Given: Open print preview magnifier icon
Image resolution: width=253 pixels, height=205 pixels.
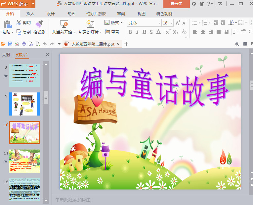Looking at the screenshot, I should (38, 44).
